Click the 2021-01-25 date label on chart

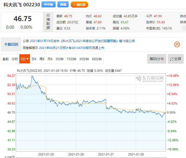[46, 154]
